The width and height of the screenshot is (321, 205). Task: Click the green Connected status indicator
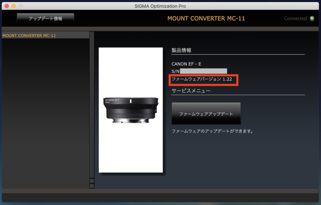(312, 19)
